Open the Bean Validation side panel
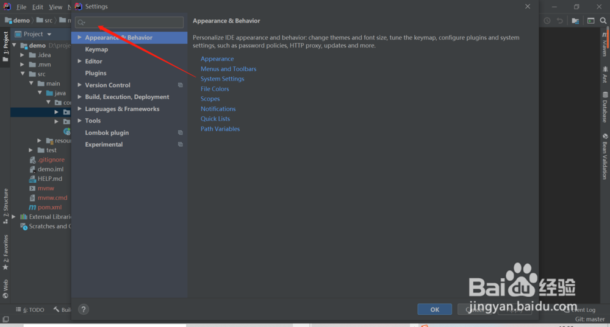This screenshot has width=610, height=327. tap(605, 156)
